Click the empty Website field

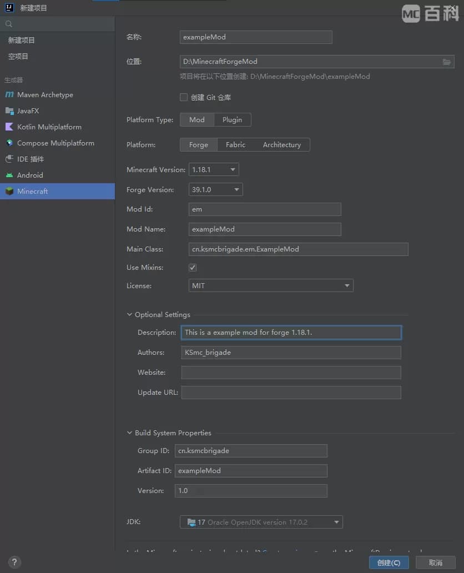click(x=291, y=373)
